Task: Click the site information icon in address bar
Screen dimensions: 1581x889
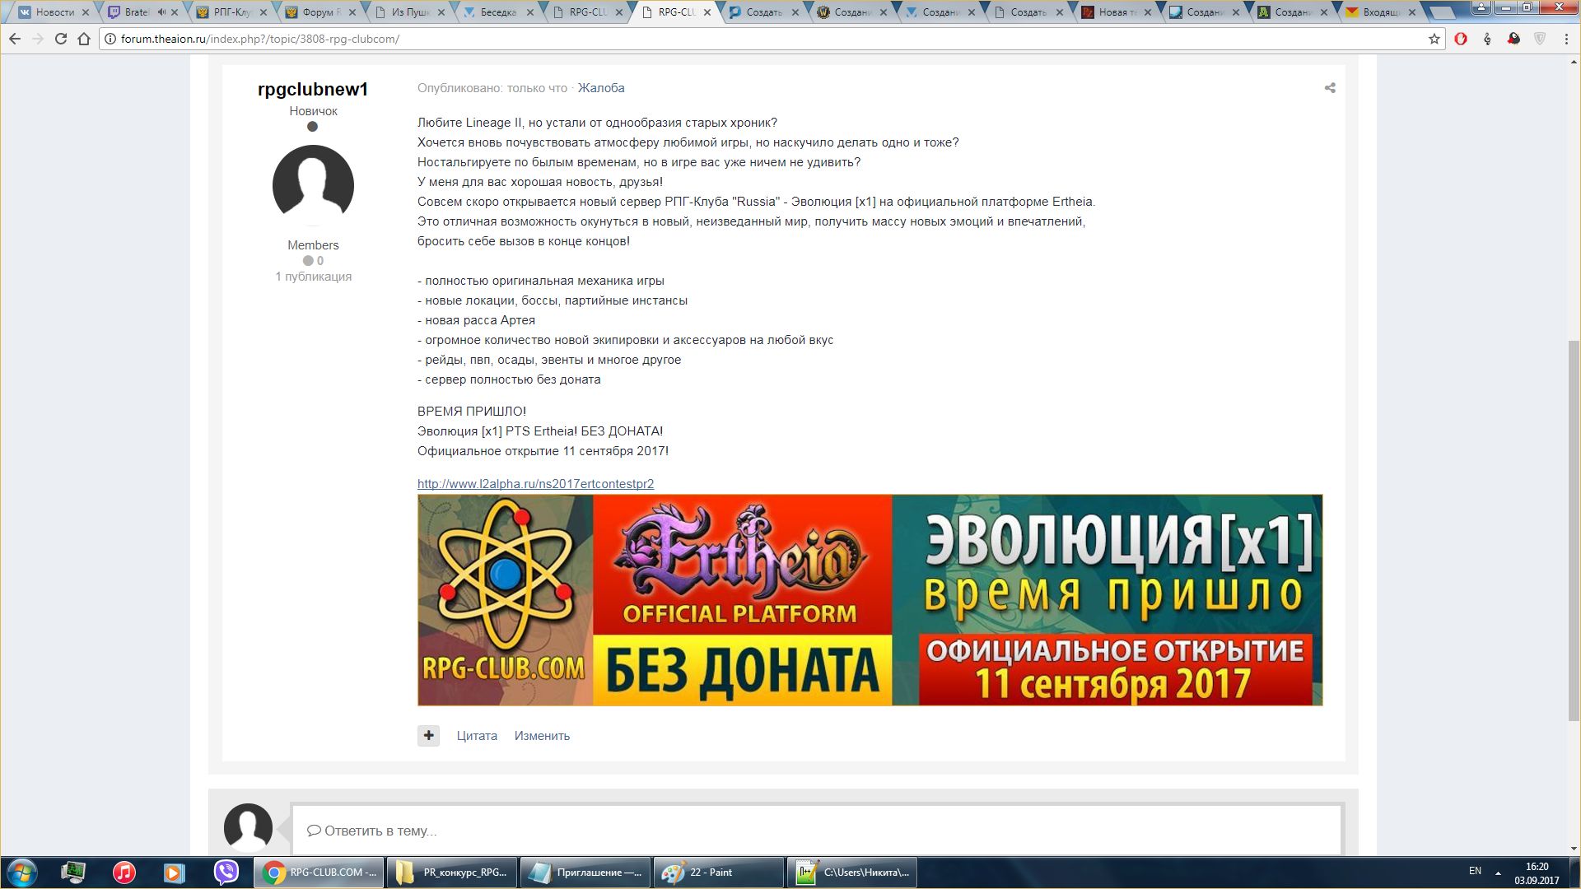Action: tap(110, 39)
